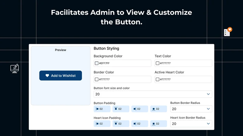Image resolution: width=243 pixels, height=136 pixels.
Task: Open the Text Color swatch
Action: coord(157,63)
